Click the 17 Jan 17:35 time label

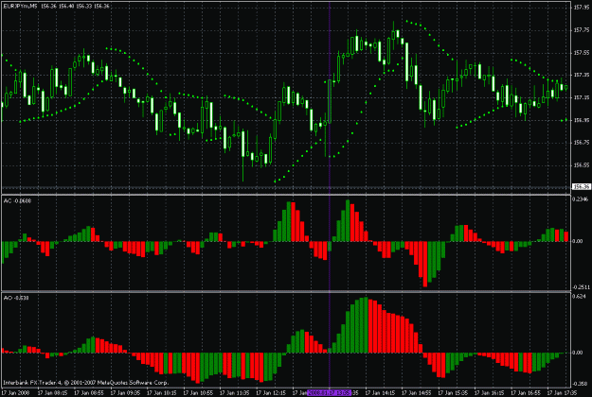563,393
